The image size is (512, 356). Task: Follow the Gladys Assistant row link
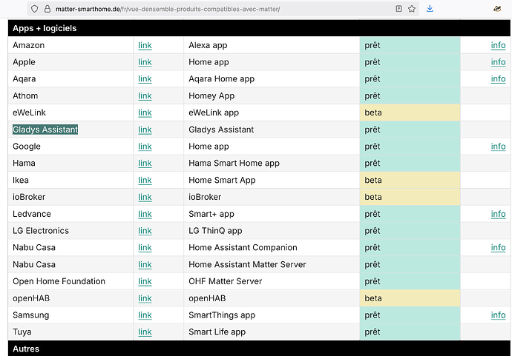(145, 130)
